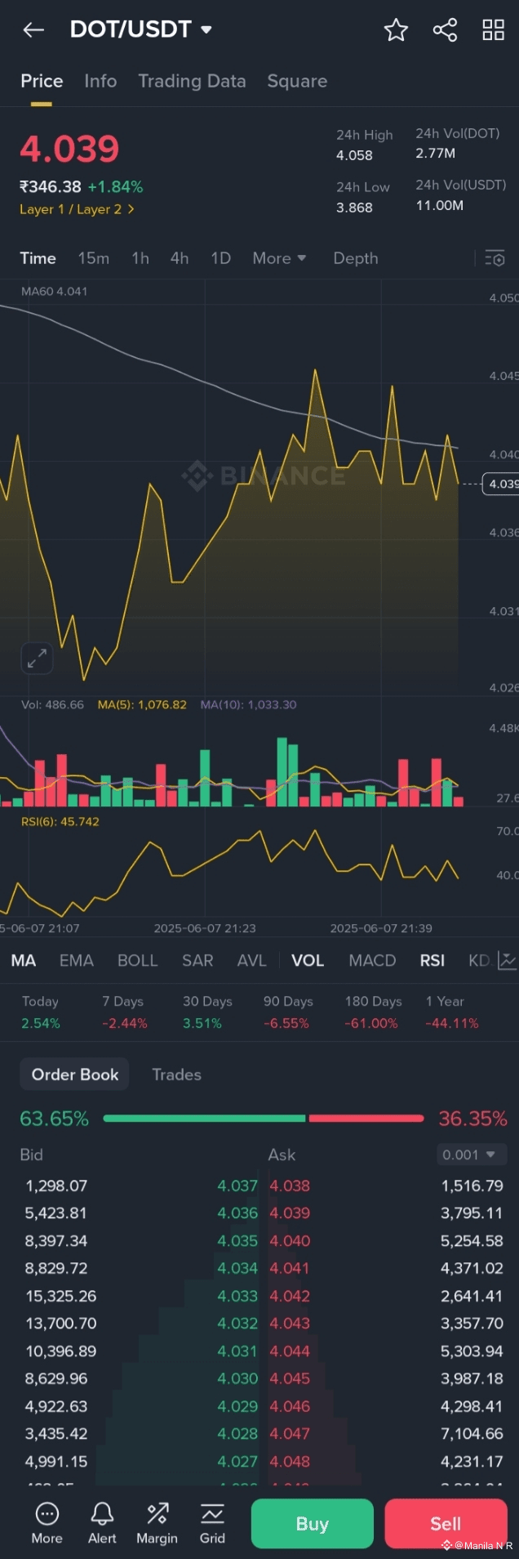Switch to the Trading Data tab

pyautogui.click(x=192, y=81)
